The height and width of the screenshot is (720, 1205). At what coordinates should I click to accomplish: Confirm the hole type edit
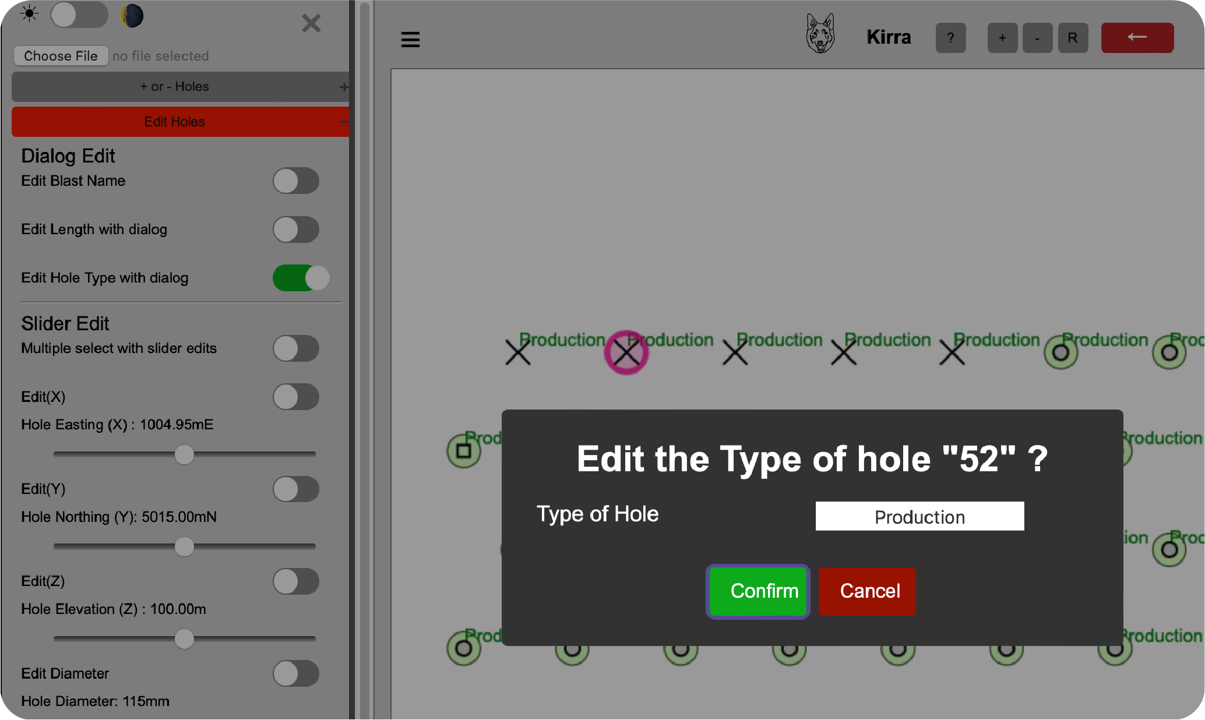[x=757, y=591]
